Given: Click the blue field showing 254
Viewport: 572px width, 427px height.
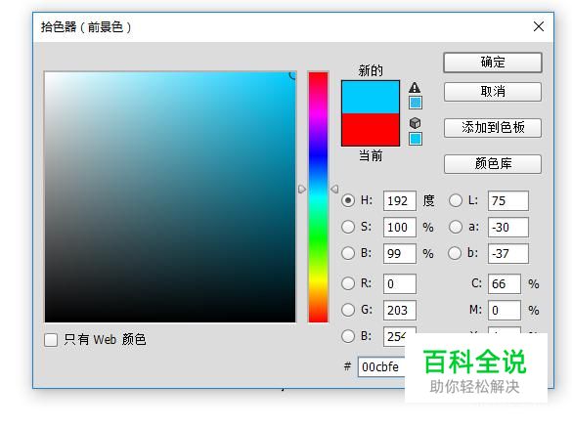Looking at the screenshot, I should 395,336.
